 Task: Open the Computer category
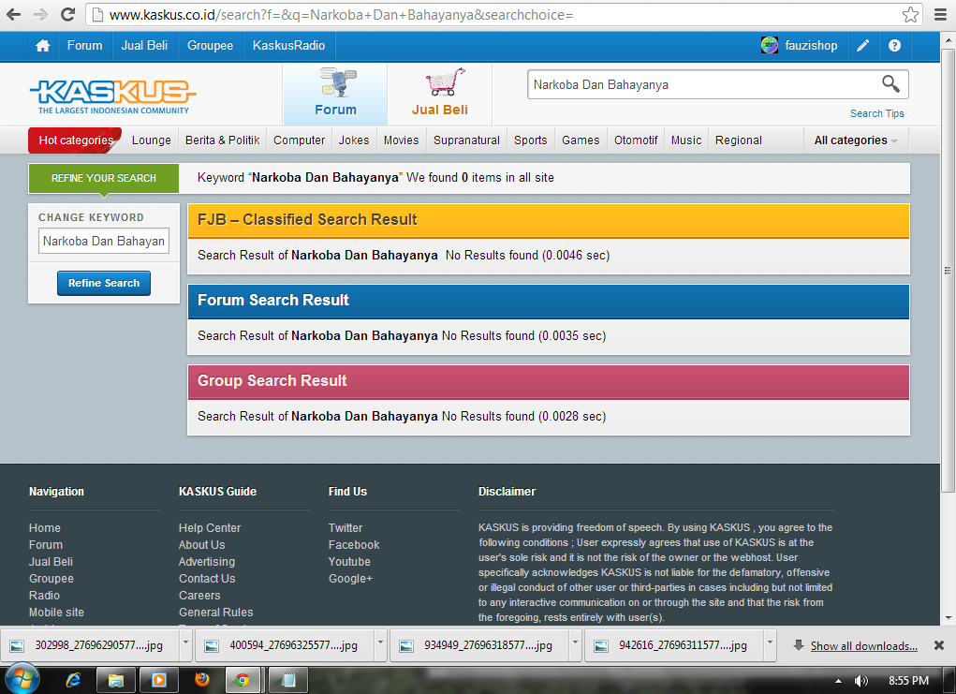(x=300, y=140)
